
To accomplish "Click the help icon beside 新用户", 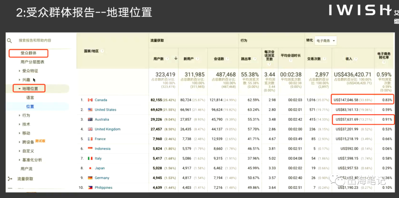I will pos(197,59).
